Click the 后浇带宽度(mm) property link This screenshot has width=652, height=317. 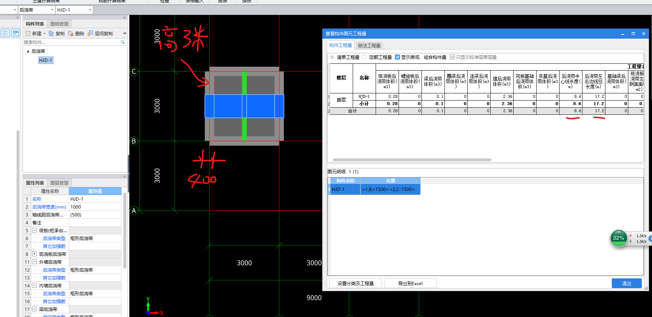(x=49, y=207)
